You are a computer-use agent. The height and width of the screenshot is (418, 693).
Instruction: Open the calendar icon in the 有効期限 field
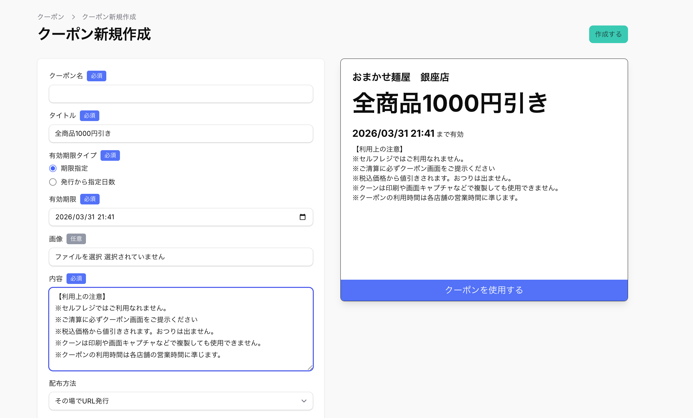pyautogui.click(x=302, y=217)
